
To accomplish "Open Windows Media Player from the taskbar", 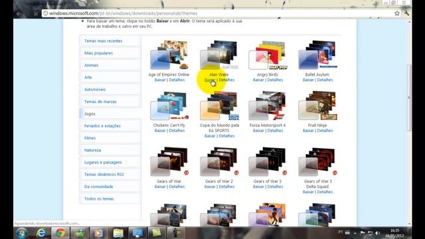I will (x=99, y=233).
